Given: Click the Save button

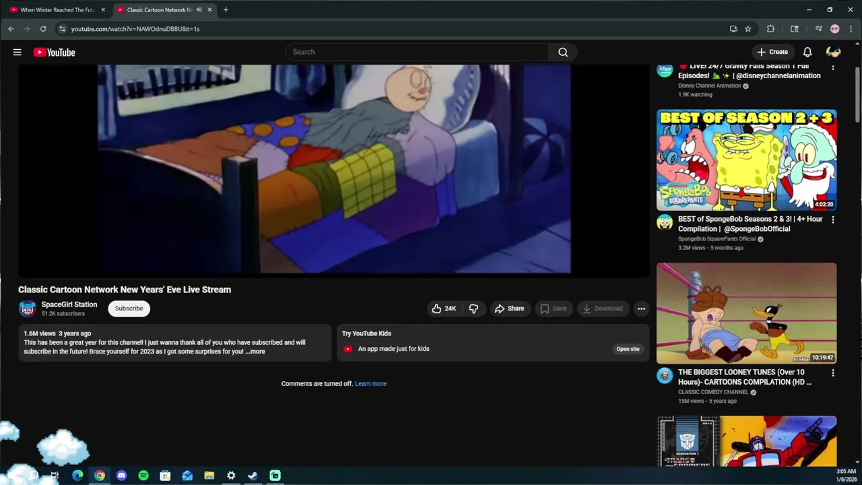Looking at the screenshot, I should (x=554, y=309).
